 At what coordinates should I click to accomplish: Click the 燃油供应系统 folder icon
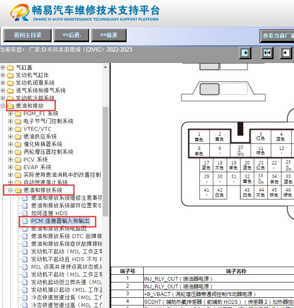tap(18, 137)
